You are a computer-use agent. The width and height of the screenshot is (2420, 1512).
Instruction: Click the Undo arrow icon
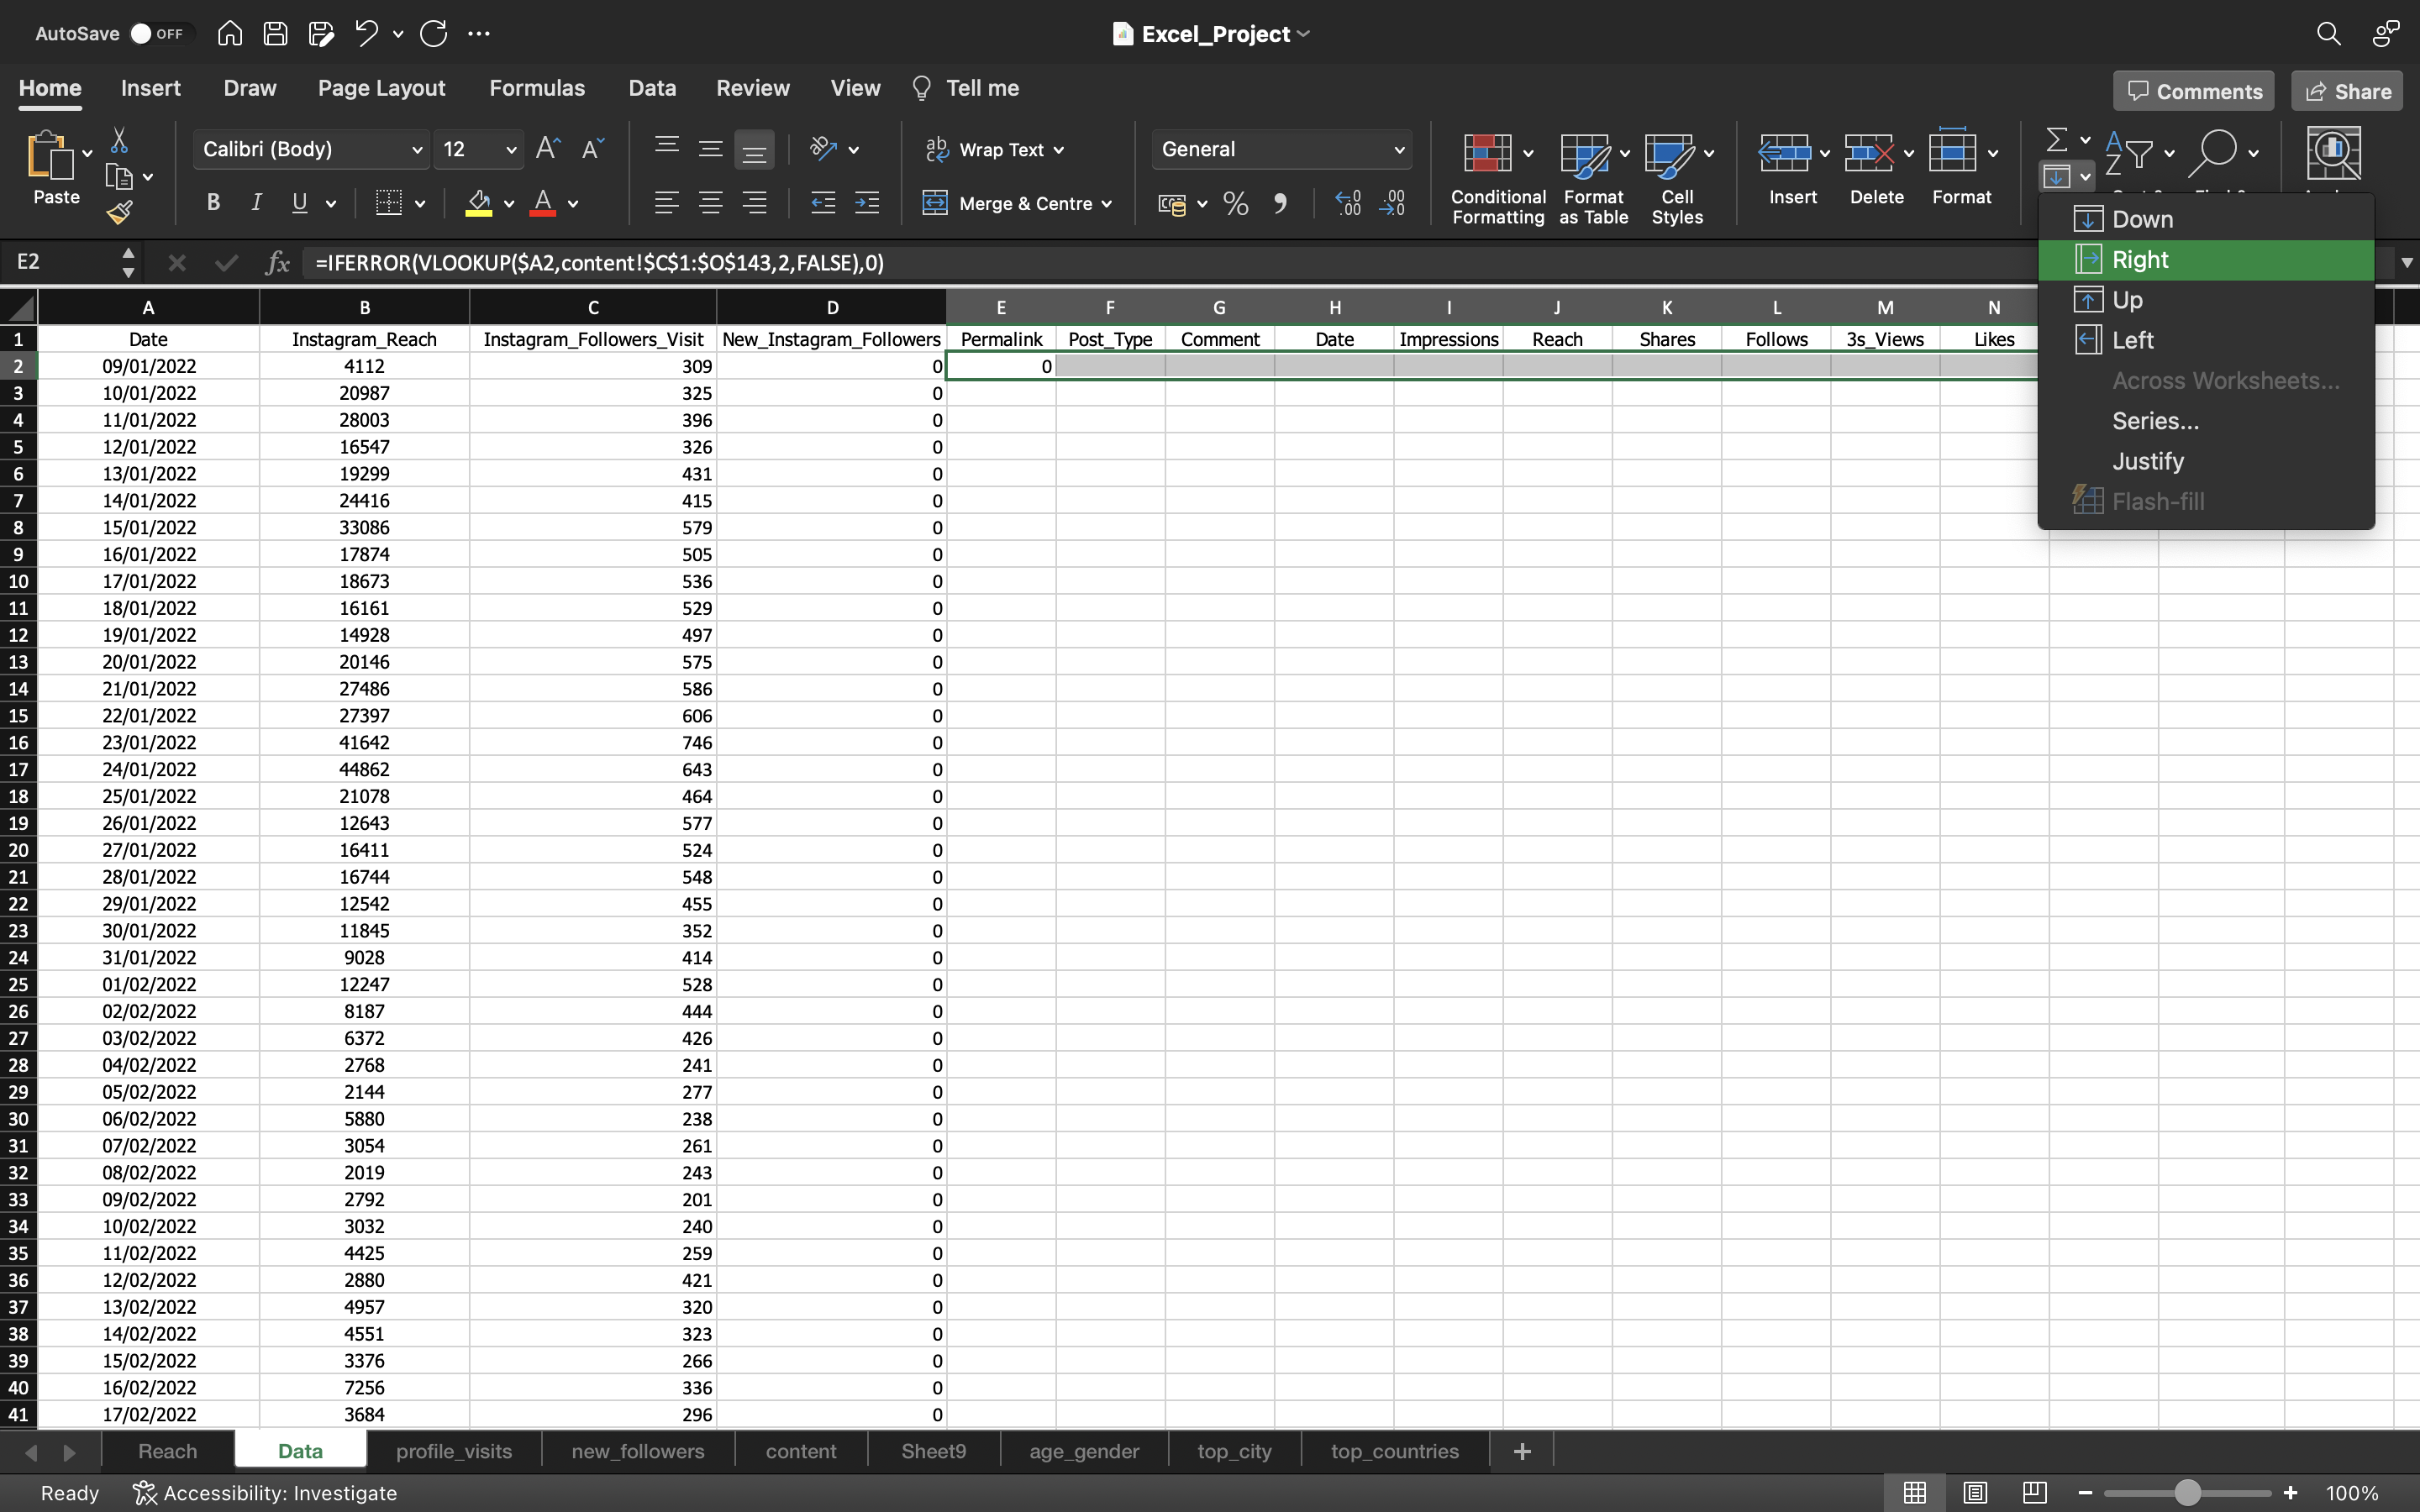366,33
